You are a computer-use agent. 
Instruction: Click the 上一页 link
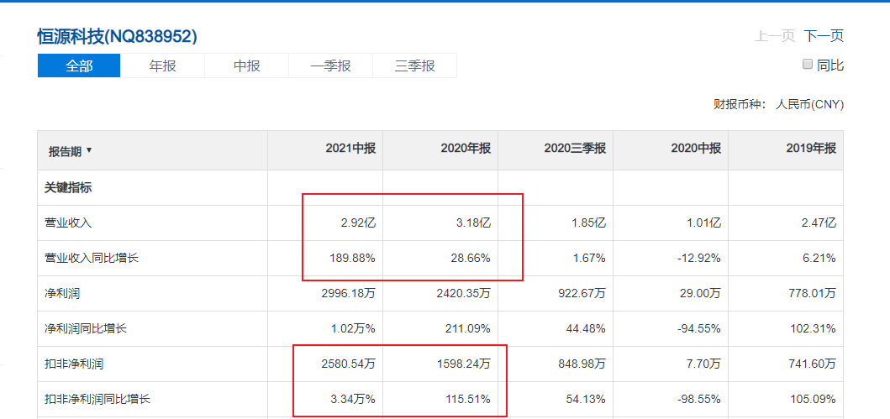coord(774,36)
